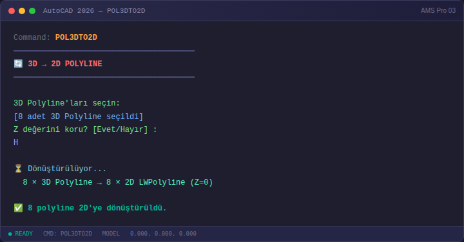The height and width of the screenshot is (242, 464).
Task: Click the 'AMS Pro 03' label
Action: [438, 11]
